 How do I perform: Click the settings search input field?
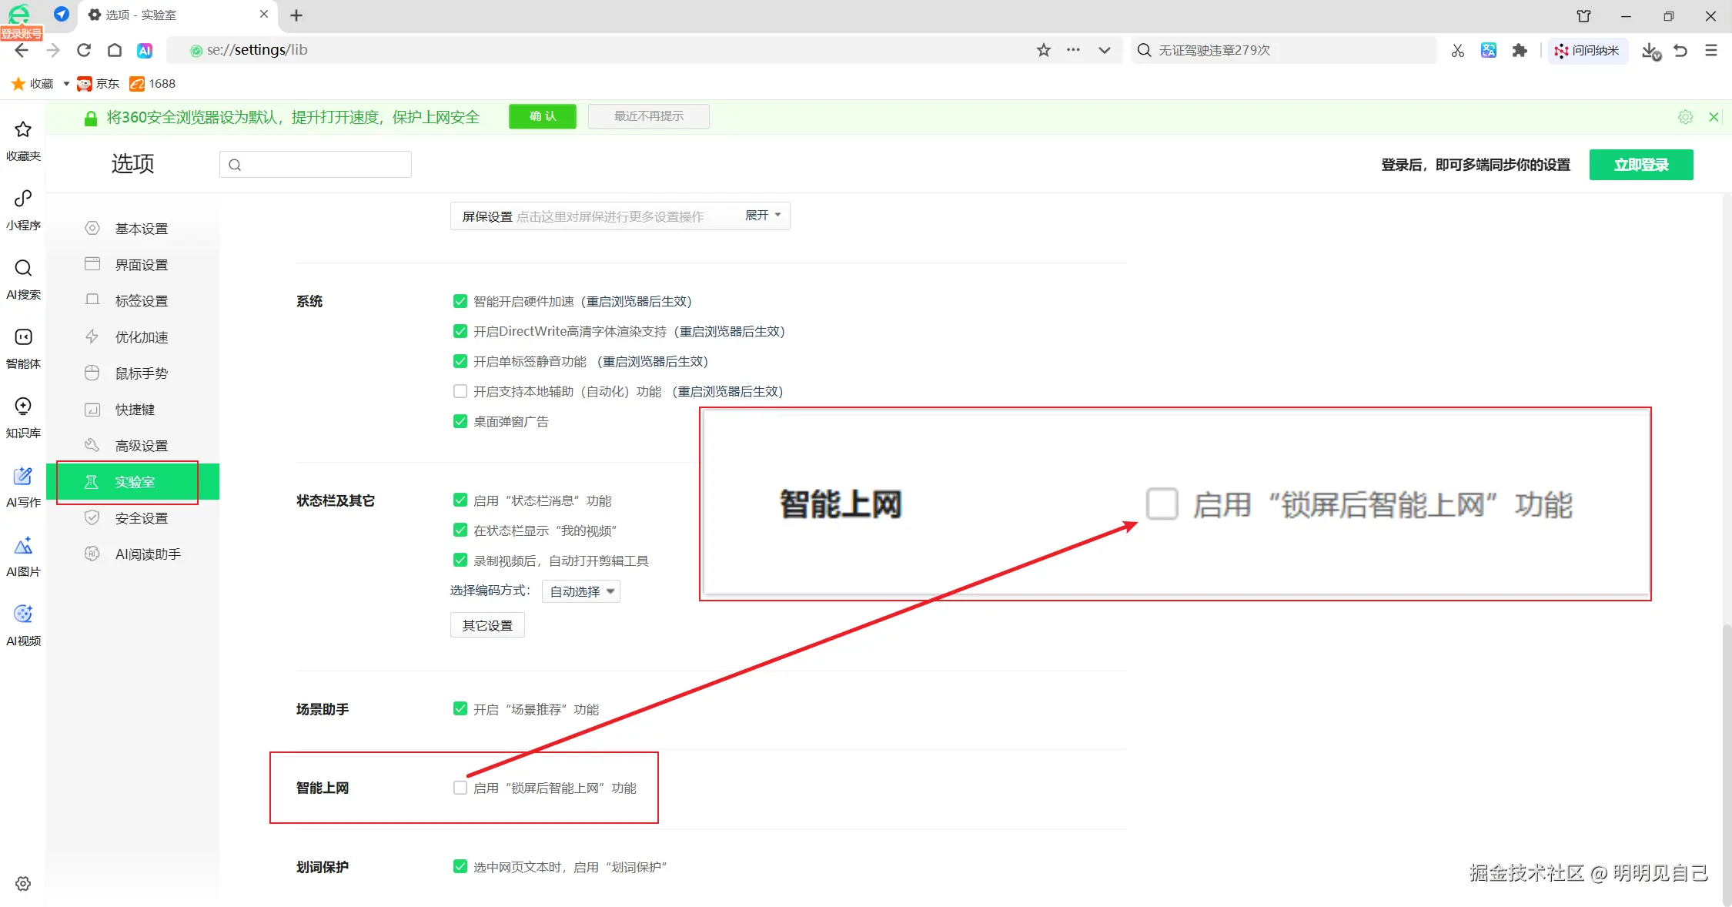323,164
